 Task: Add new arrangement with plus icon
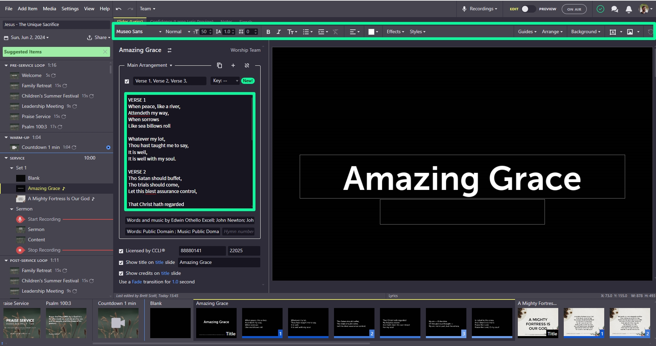(233, 65)
